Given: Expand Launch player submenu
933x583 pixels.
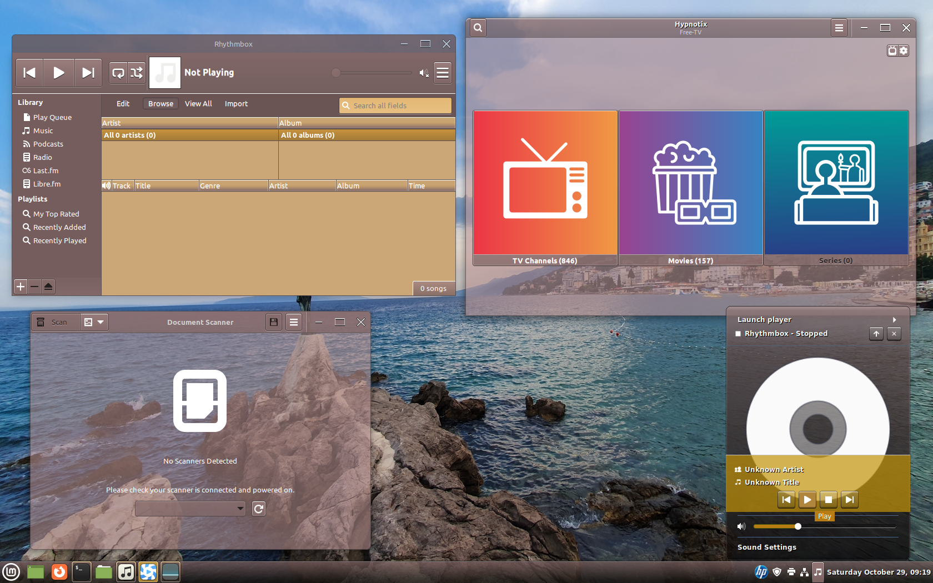Looking at the screenshot, I should coord(817,320).
